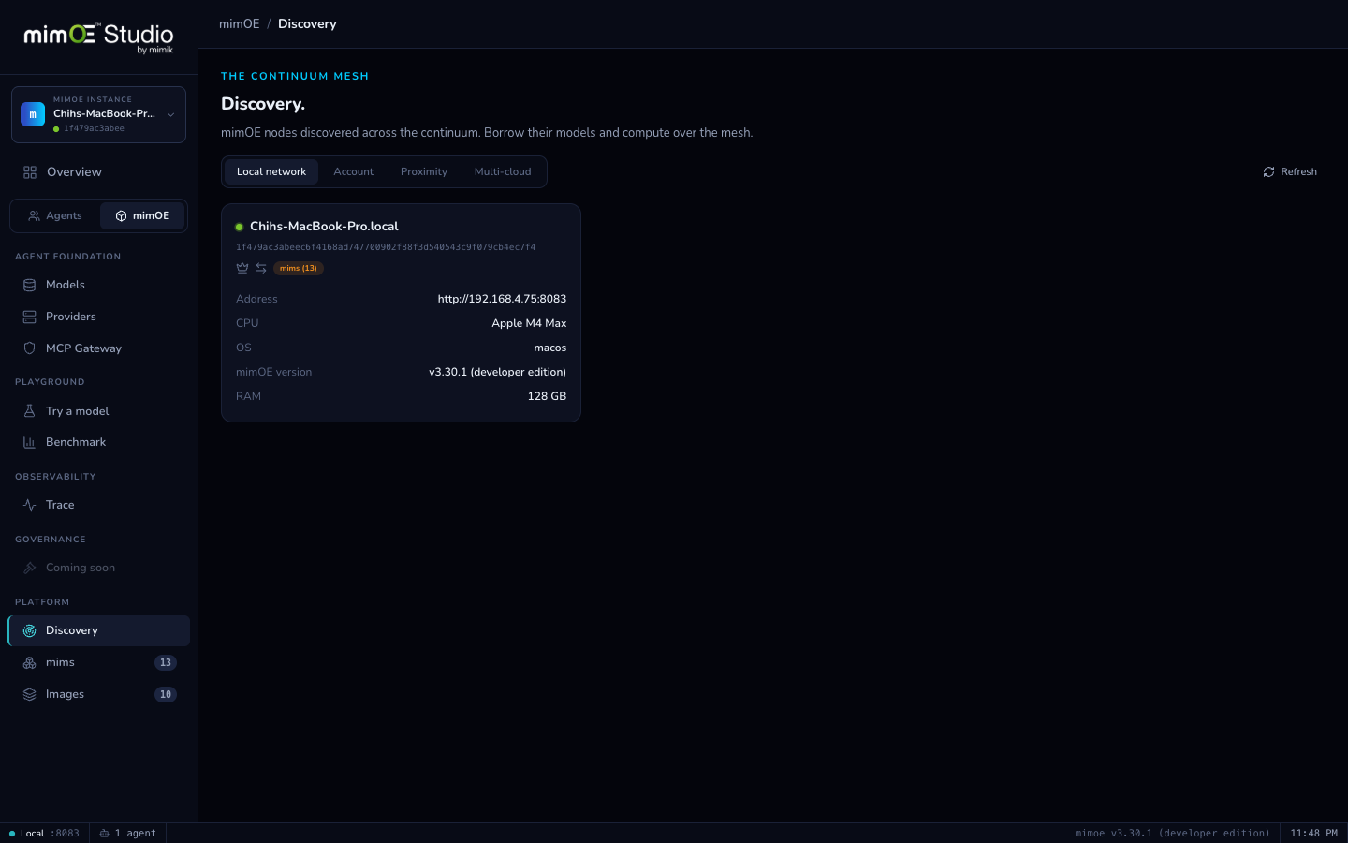Select the Local network tab

271,172
